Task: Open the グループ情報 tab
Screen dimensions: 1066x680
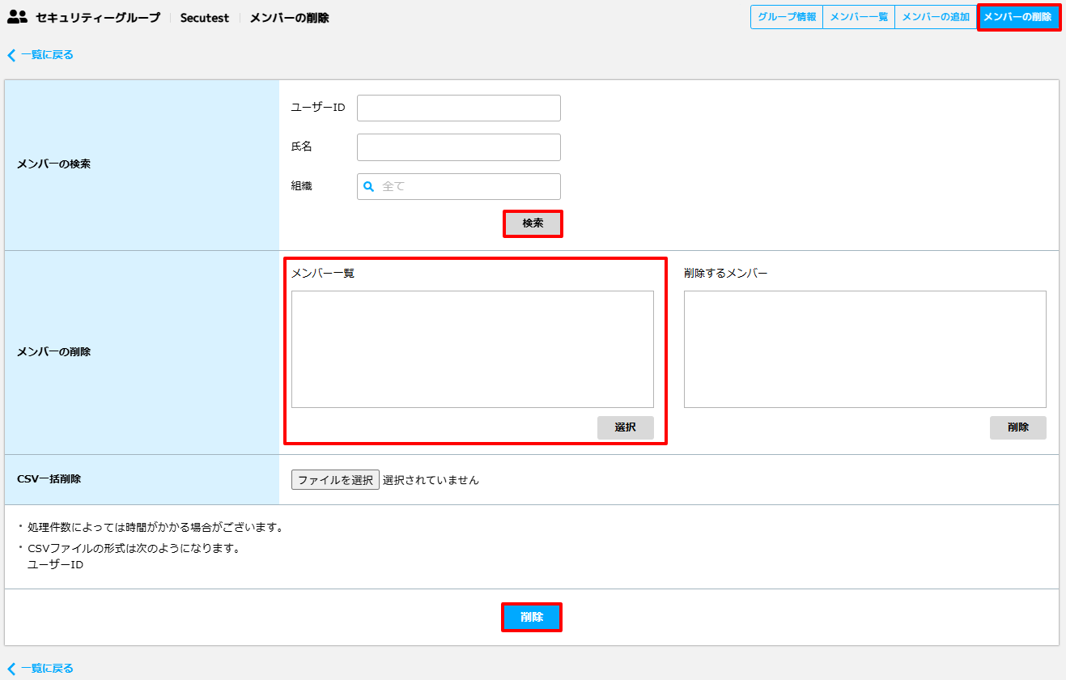Action: [787, 17]
